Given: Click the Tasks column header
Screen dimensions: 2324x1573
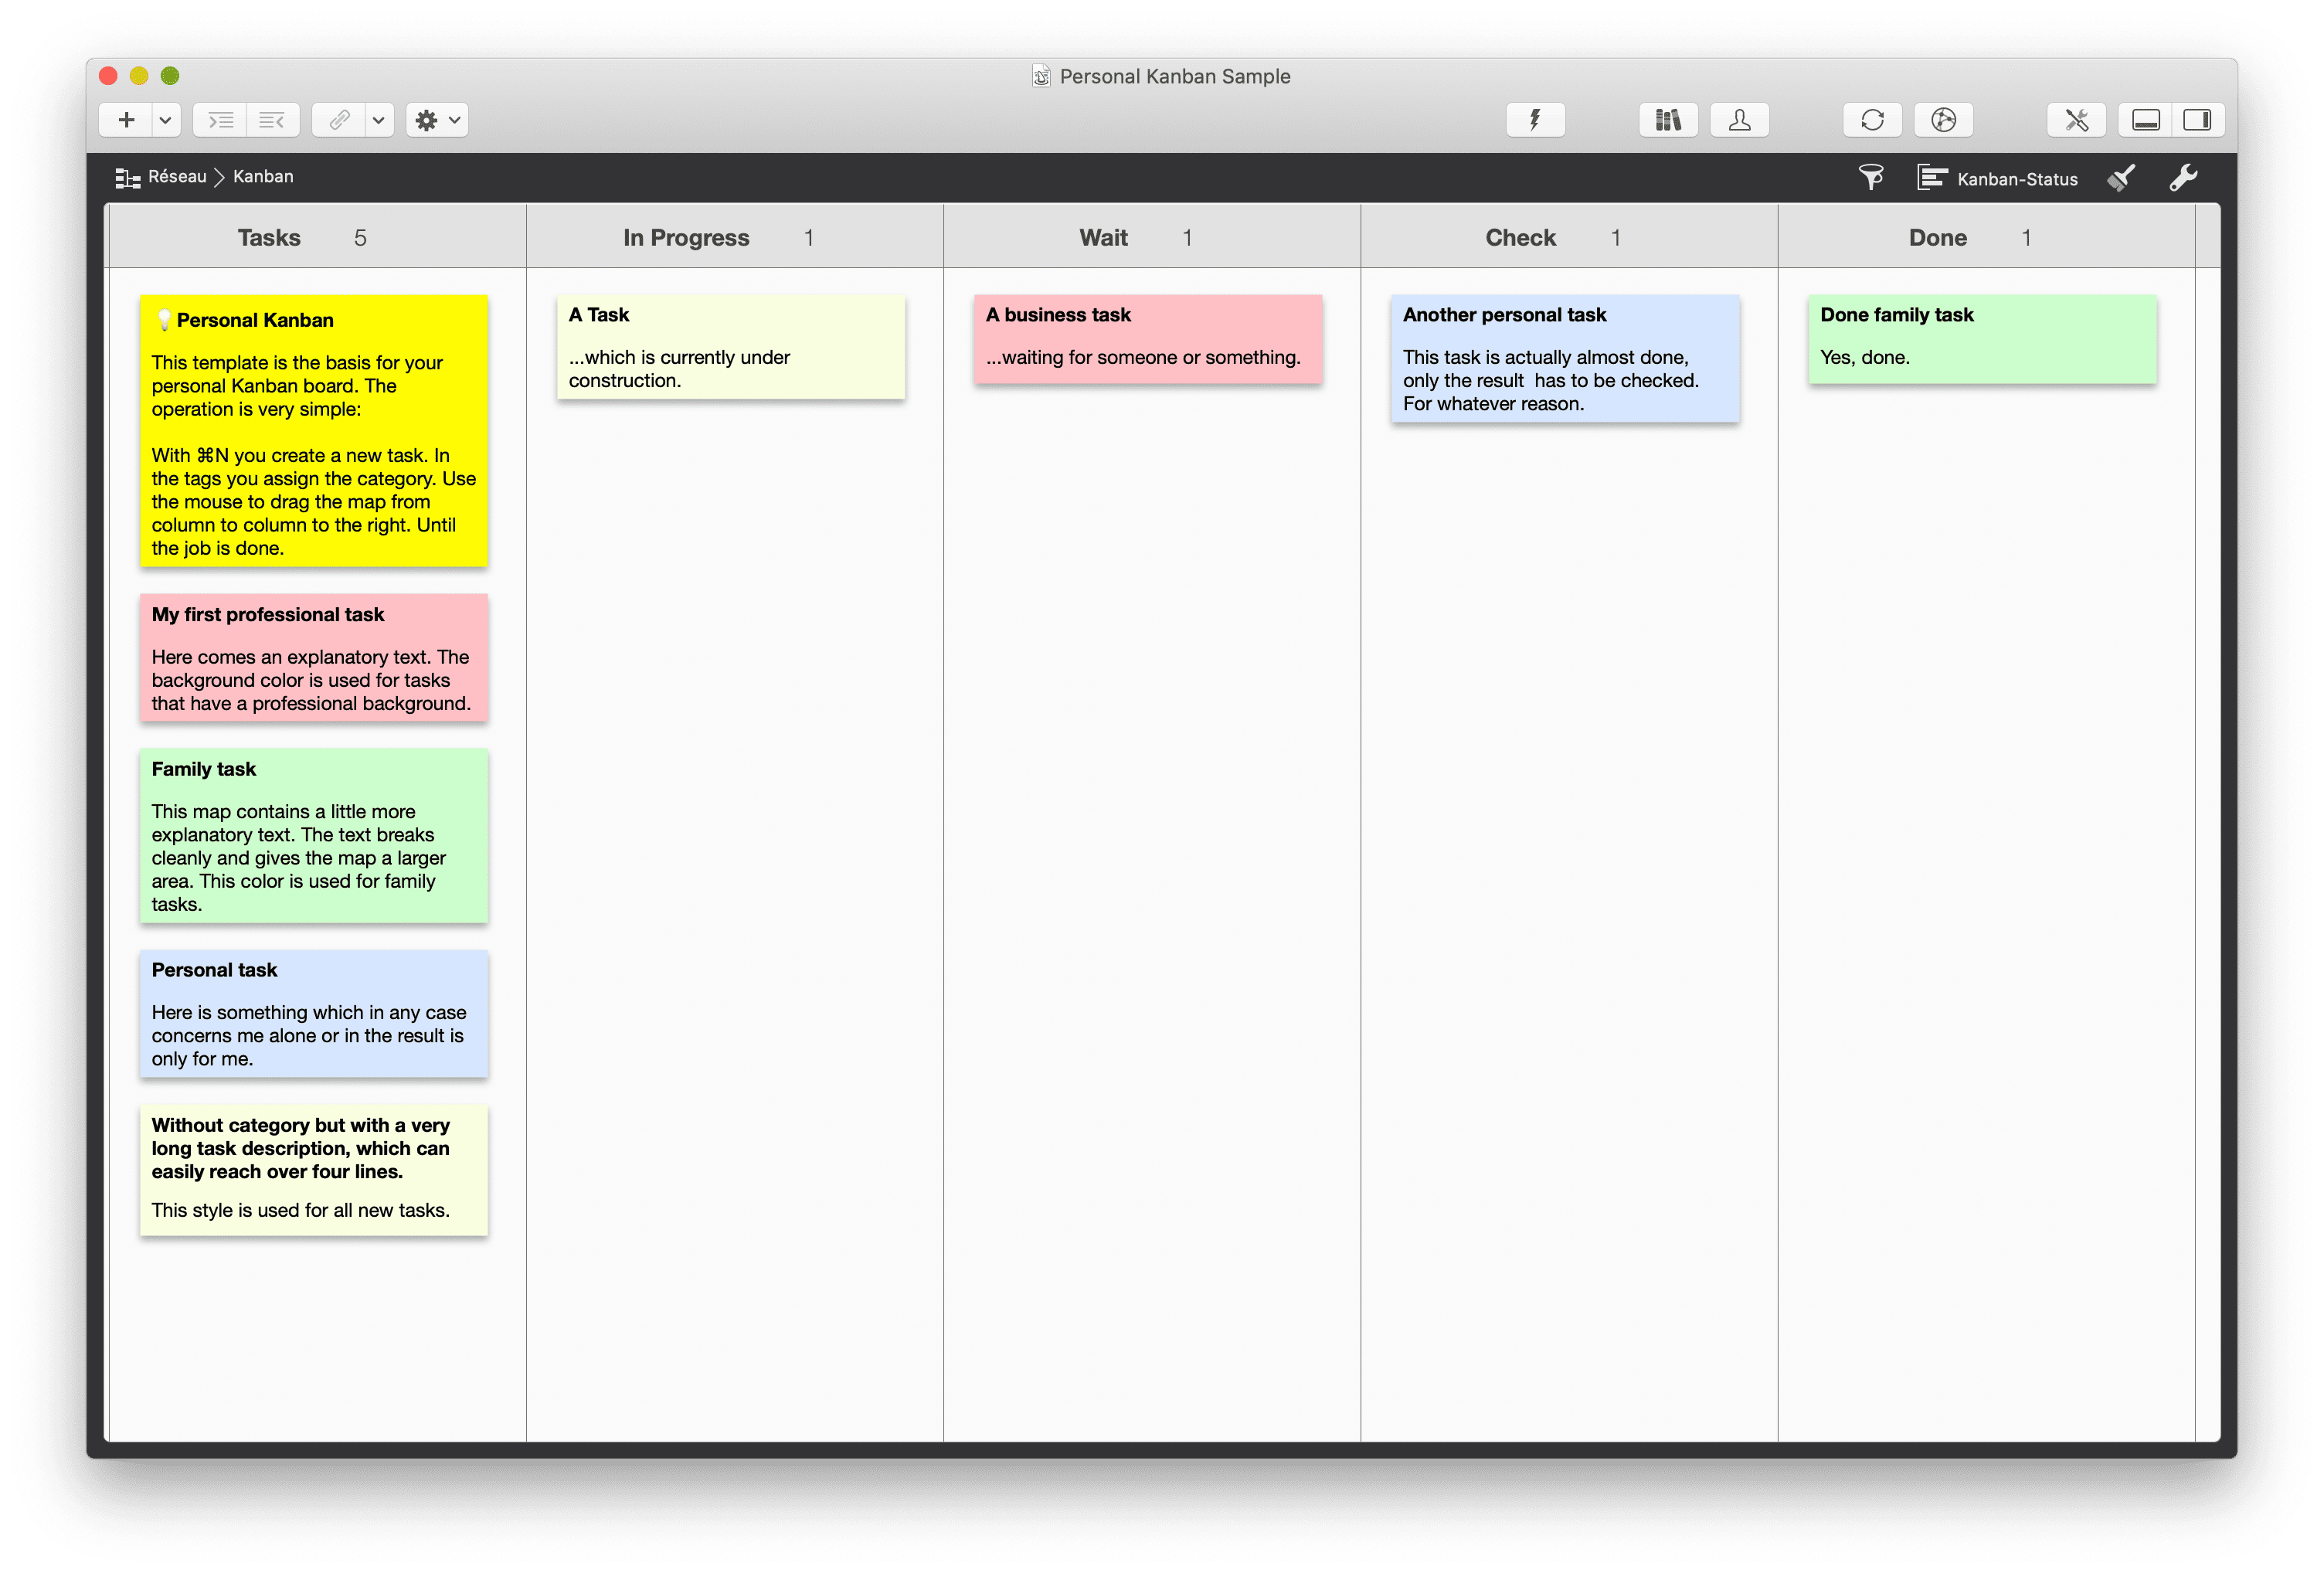Looking at the screenshot, I should (x=270, y=237).
